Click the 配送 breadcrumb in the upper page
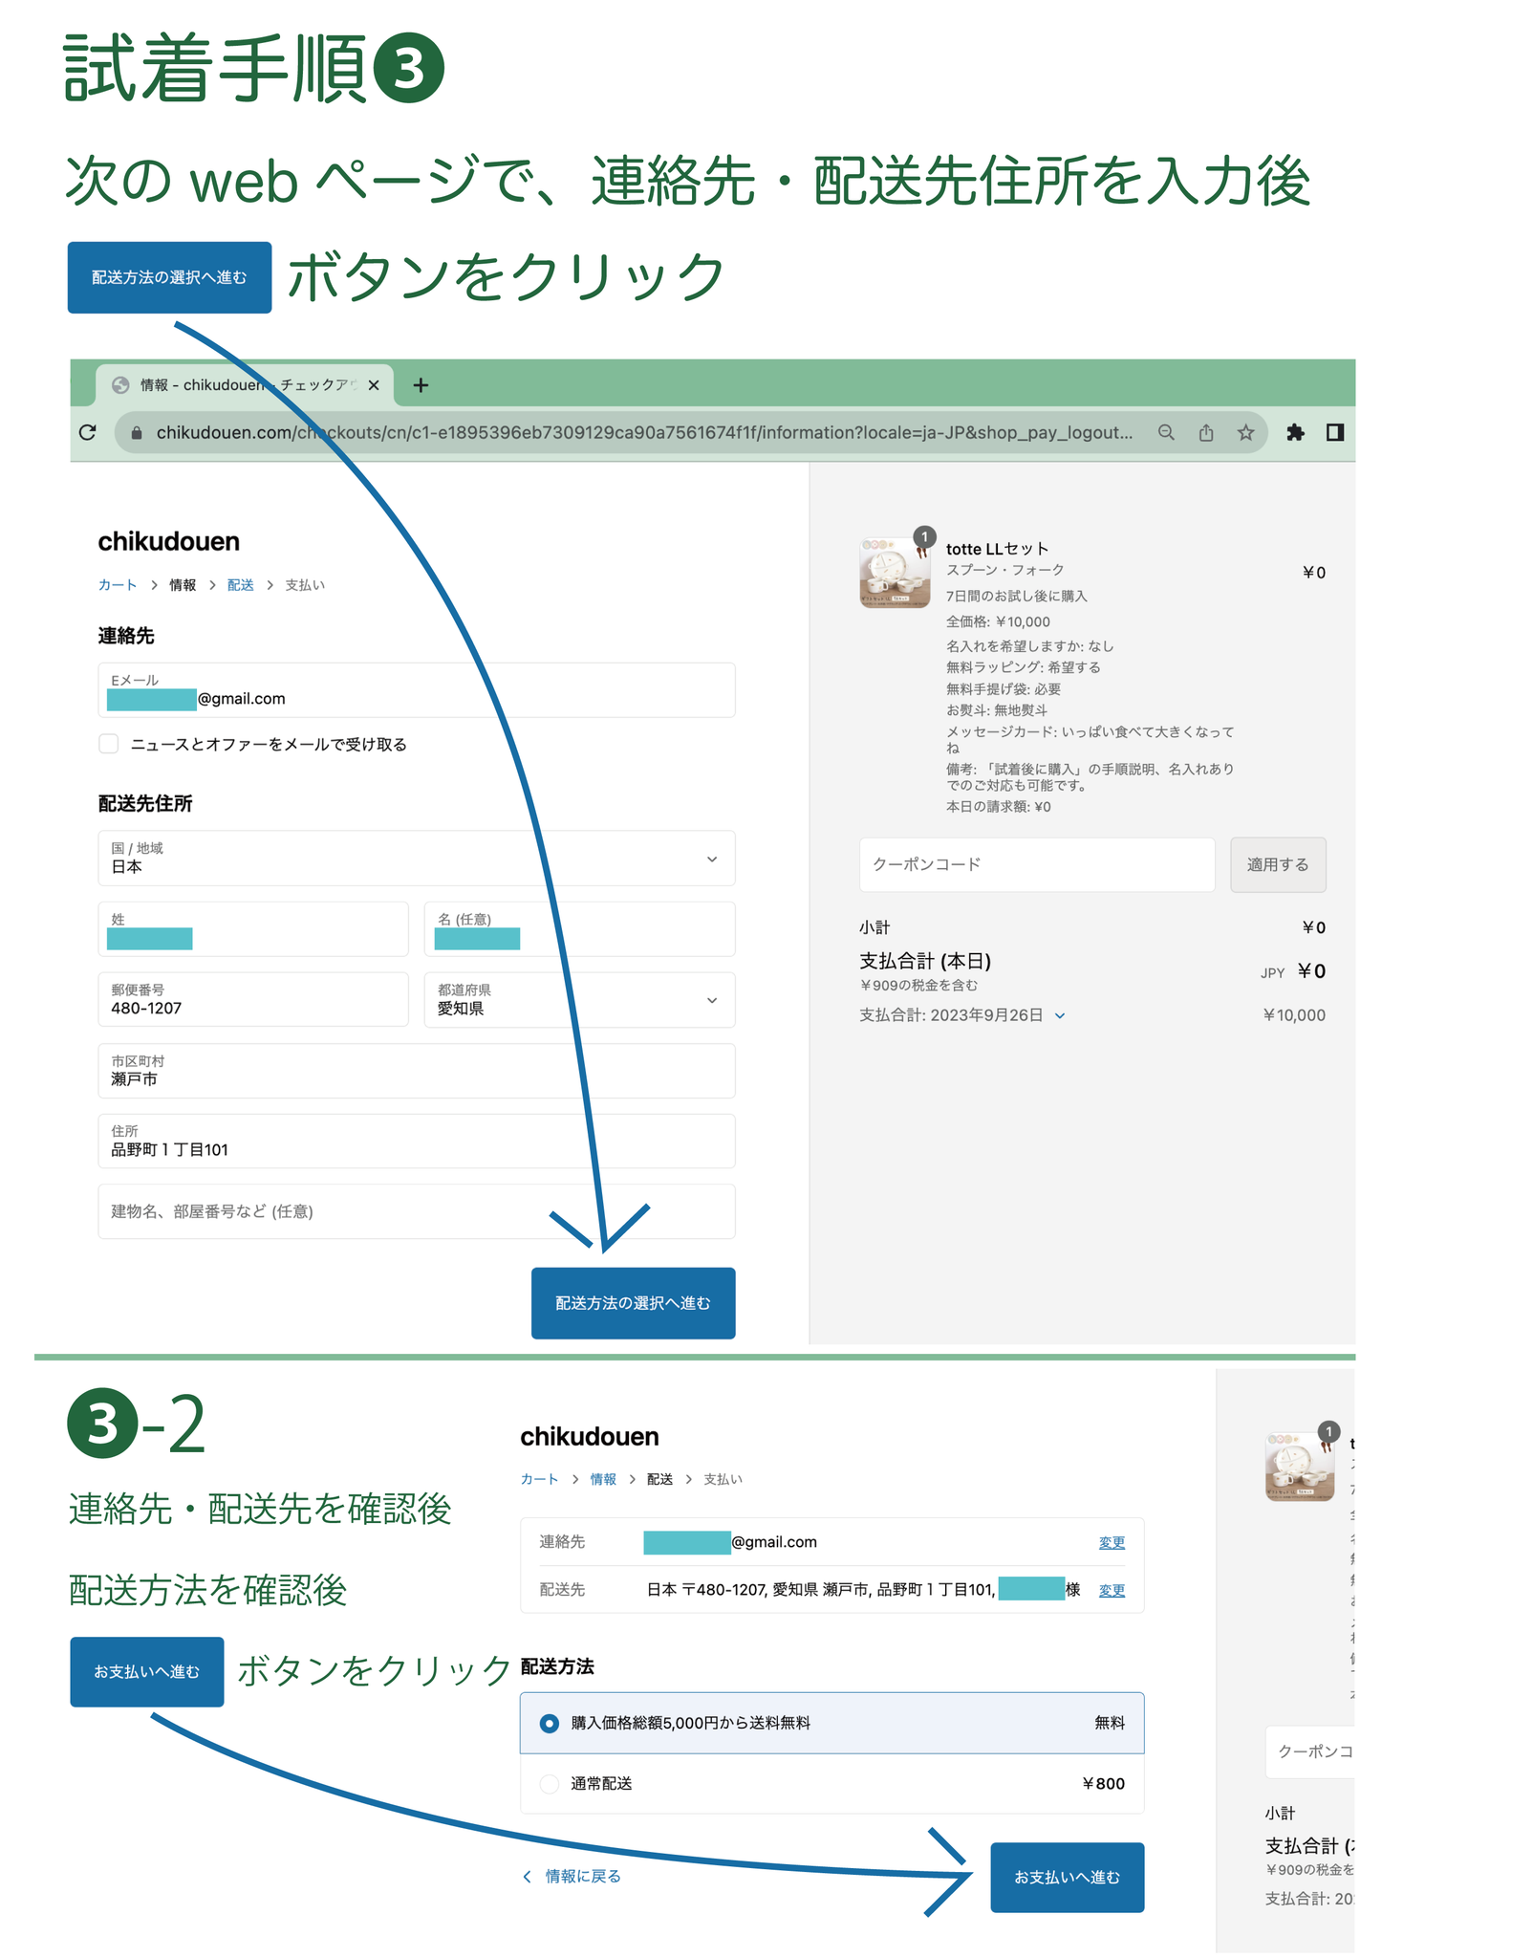Viewport: 1533px width, 1958px height. [x=240, y=585]
